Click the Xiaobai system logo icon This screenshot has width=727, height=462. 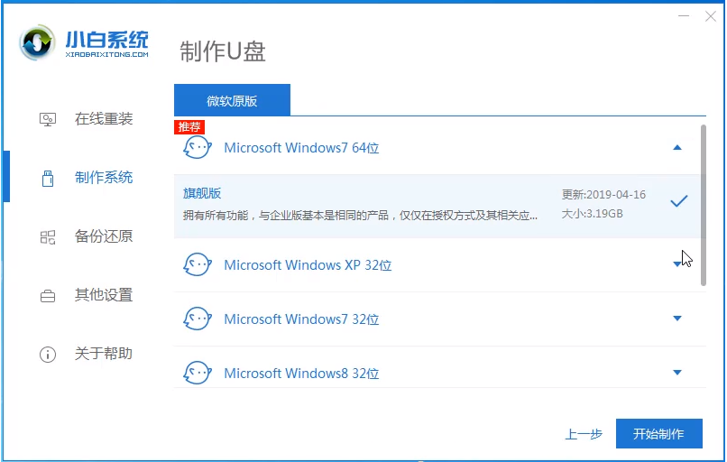37,42
